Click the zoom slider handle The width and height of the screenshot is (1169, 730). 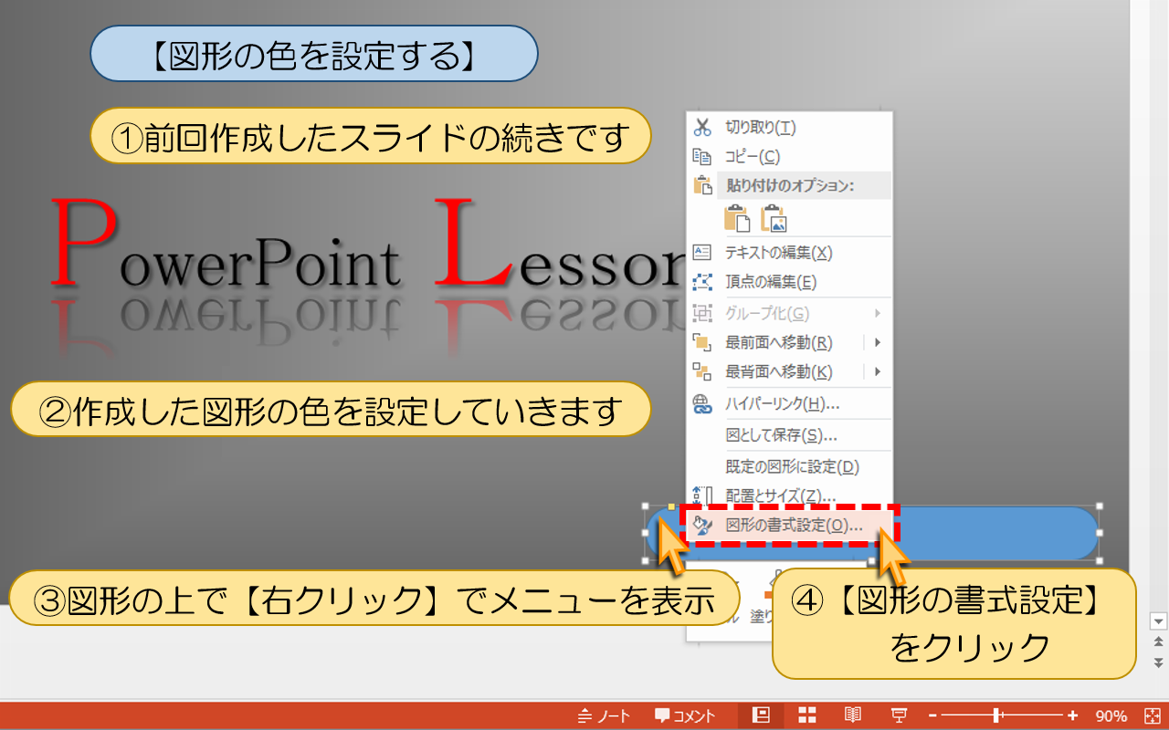(997, 716)
